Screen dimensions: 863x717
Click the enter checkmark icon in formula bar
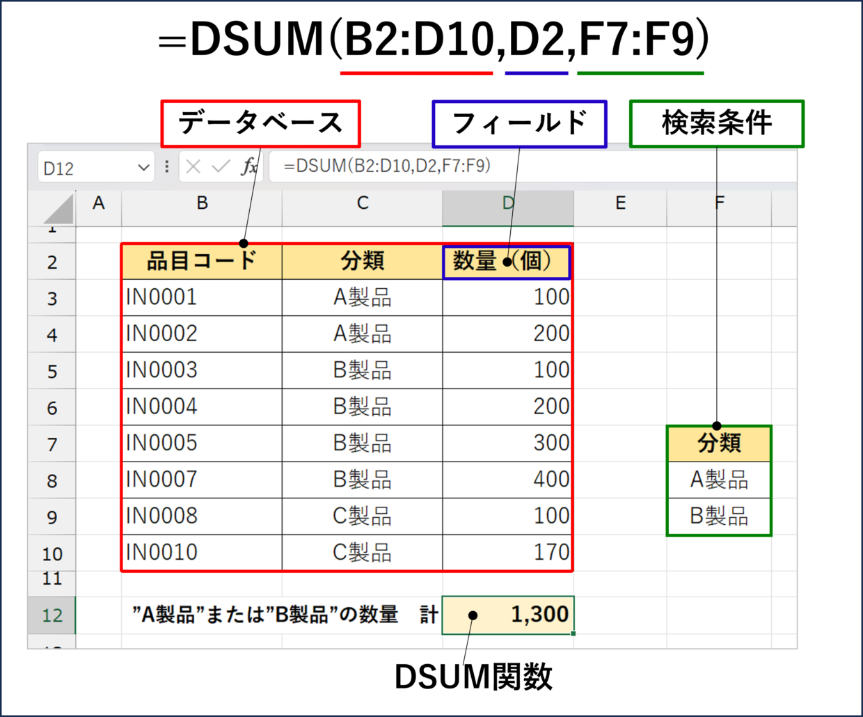[x=221, y=167]
